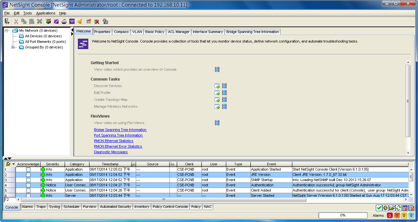Click the purple diagonal-split square toolbar icon
Image resolution: width=418 pixels, height=222 pixels.
[x=56, y=21]
